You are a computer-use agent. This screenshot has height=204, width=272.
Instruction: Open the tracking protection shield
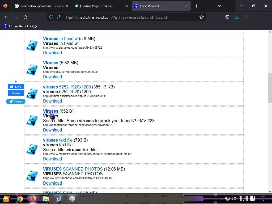[51, 17]
